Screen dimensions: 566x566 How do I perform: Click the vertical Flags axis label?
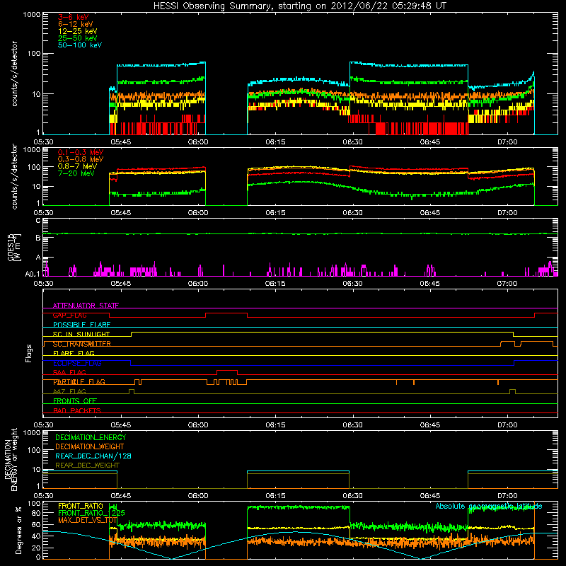29,353
